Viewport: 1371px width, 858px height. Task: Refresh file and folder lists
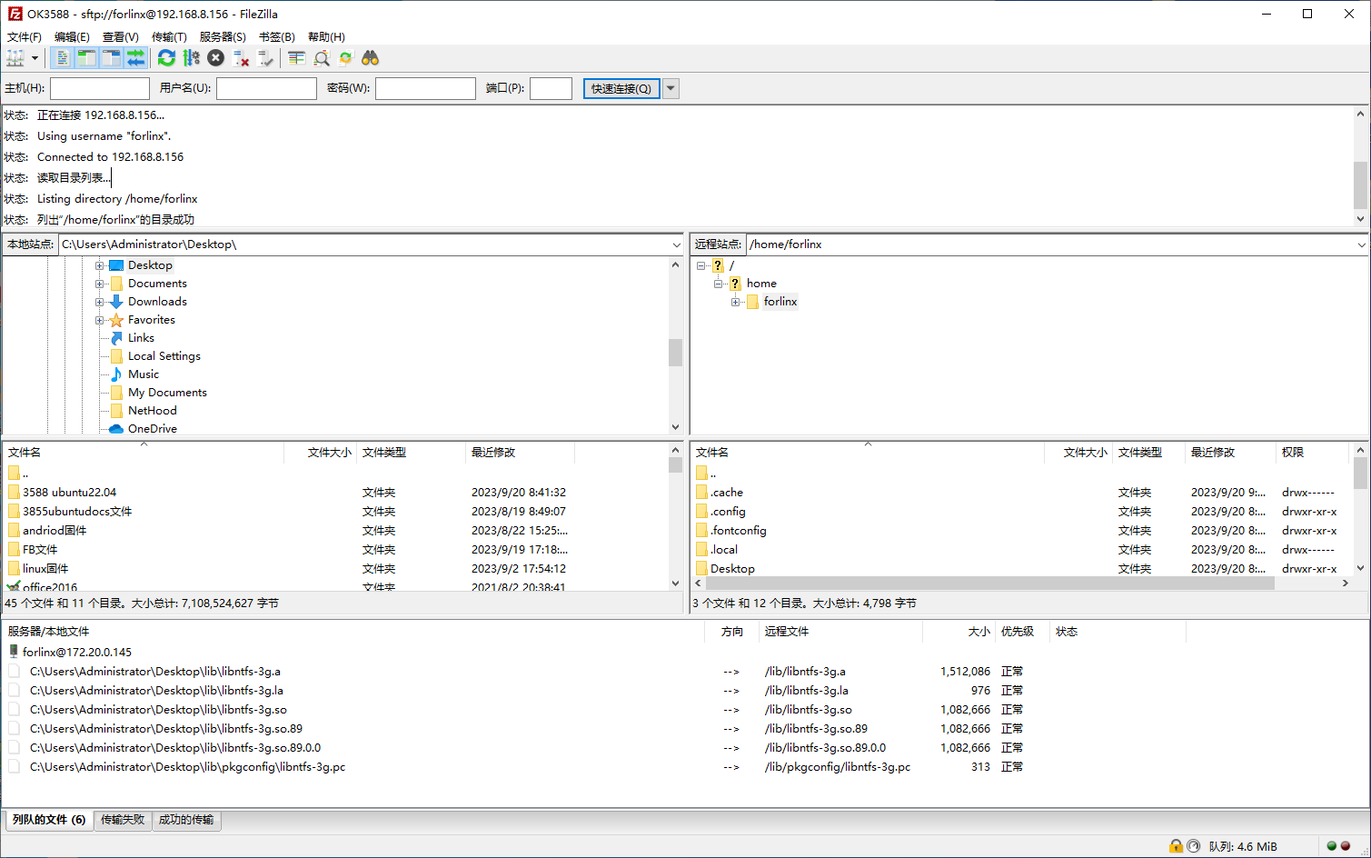click(166, 58)
